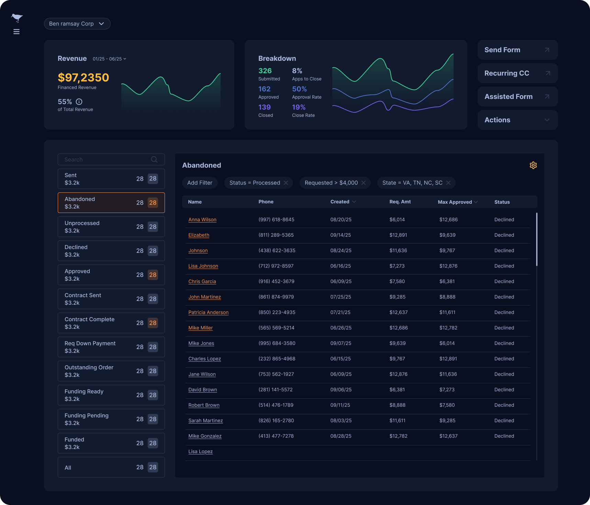Open Mike Gonzalez's record
590x505 pixels.
(205, 436)
